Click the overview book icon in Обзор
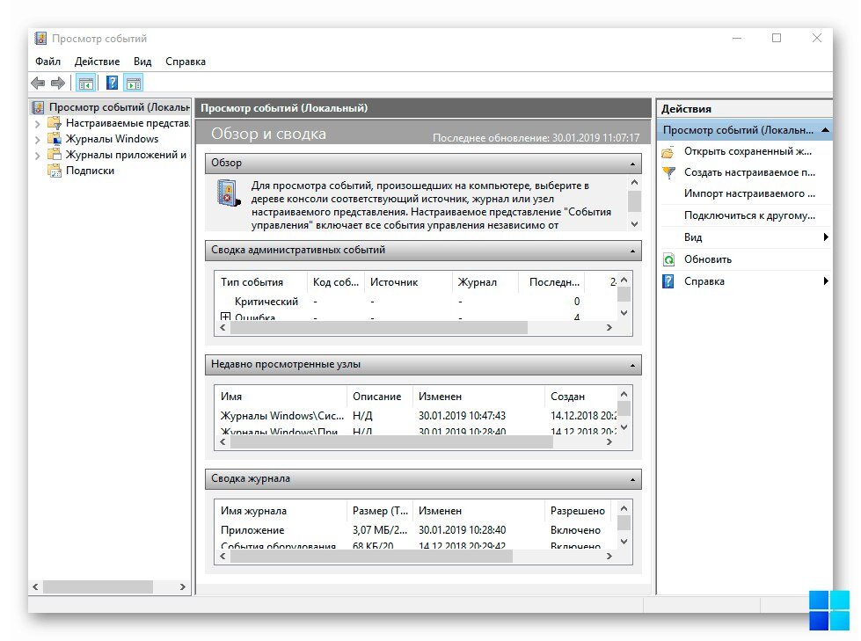This screenshot has width=861, height=641. [x=228, y=193]
